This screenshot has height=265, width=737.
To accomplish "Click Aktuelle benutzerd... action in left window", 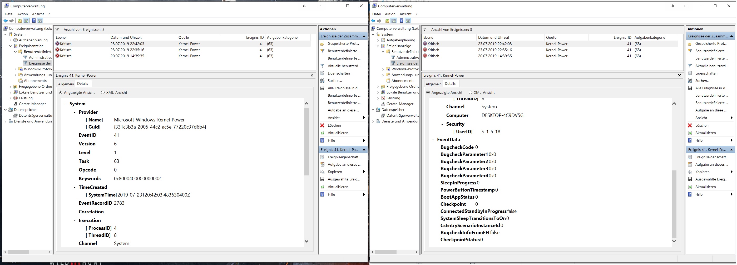I will tap(344, 66).
